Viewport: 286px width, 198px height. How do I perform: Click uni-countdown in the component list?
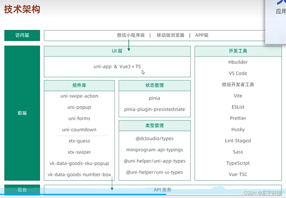79,130
